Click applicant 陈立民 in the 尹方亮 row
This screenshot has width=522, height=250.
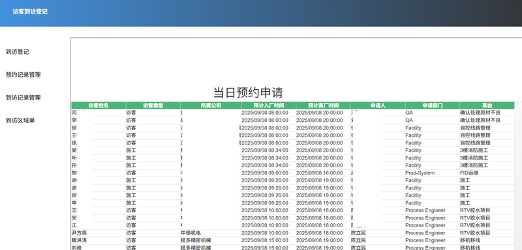[358, 233]
